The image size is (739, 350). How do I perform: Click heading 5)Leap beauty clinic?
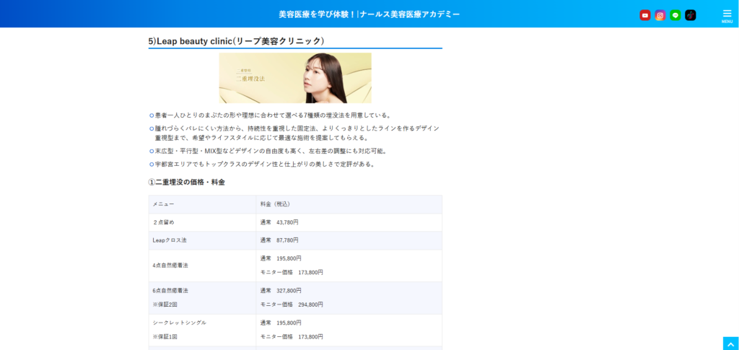click(x=236, y=41)
